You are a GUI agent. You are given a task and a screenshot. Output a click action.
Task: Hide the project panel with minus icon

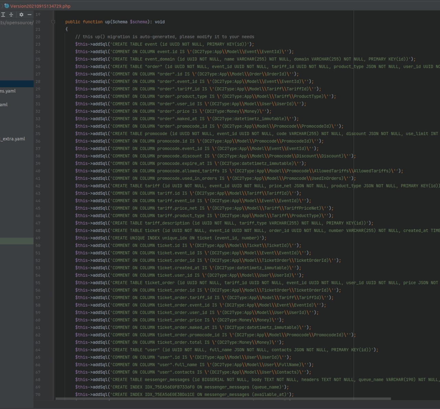click(30, 14)
